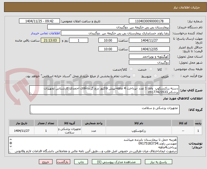Click the گروه کالا text area
The height and width of the screenshot is (169, 207).
tap(104, 109)
